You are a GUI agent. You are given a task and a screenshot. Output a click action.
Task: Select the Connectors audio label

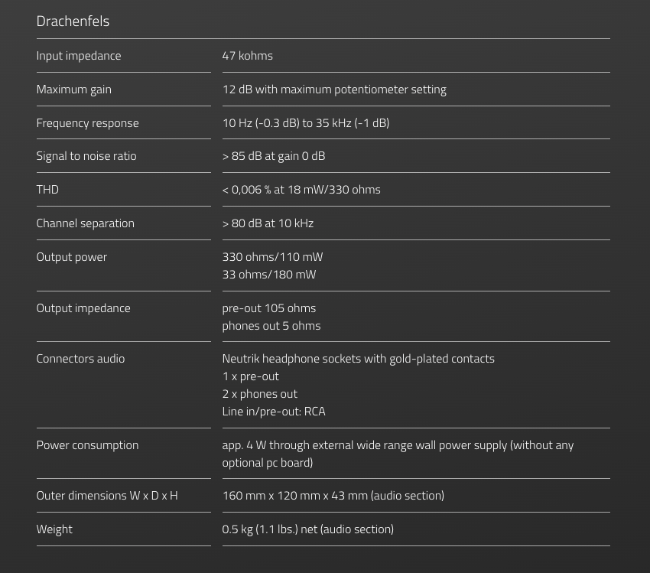coord(80,359)
